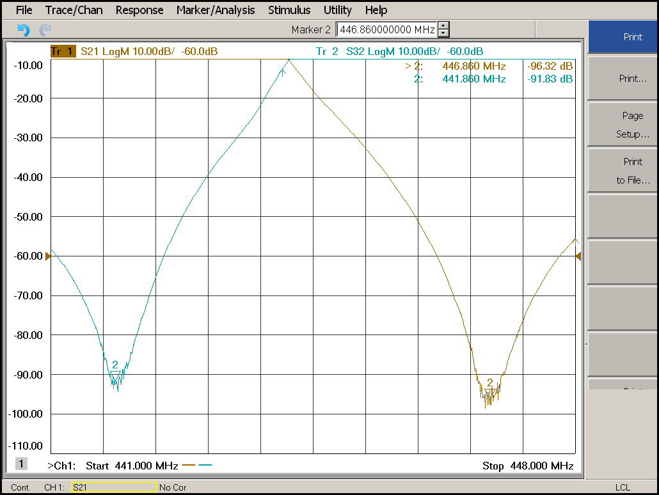Click the right reference level arrow marker

[x=578, y=256]
